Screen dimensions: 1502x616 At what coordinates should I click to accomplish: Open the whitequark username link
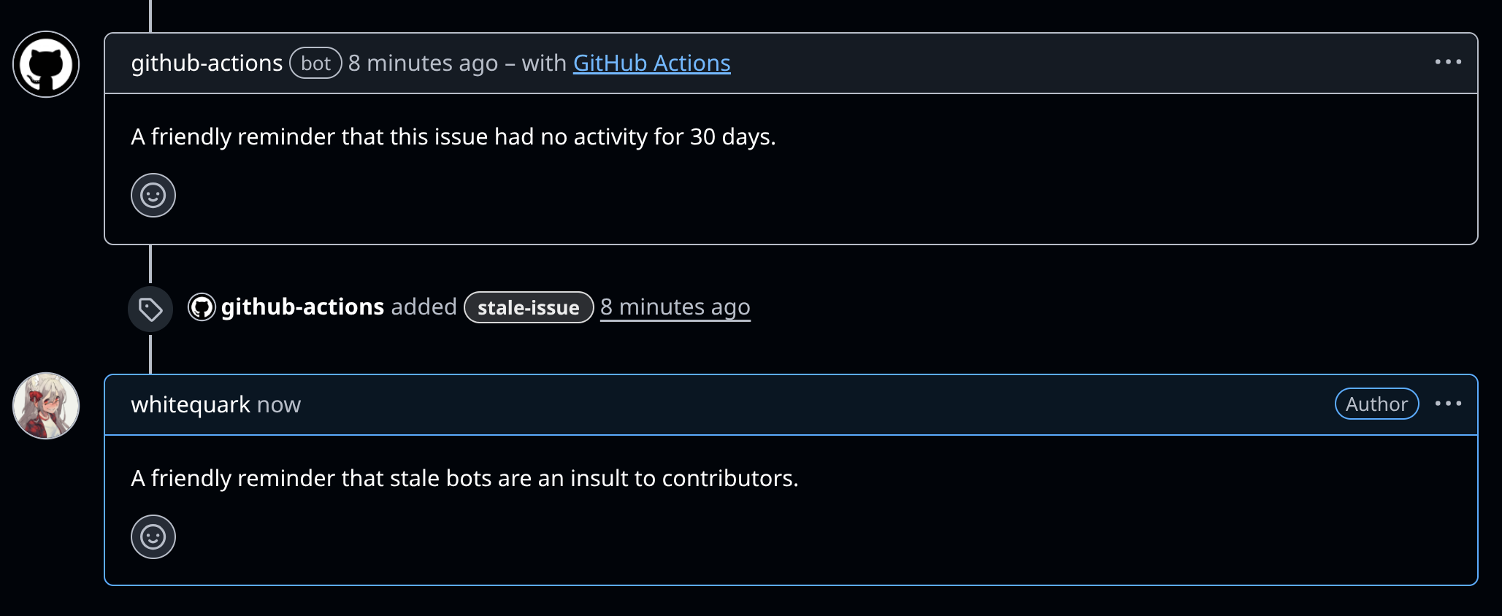(191, 405)
